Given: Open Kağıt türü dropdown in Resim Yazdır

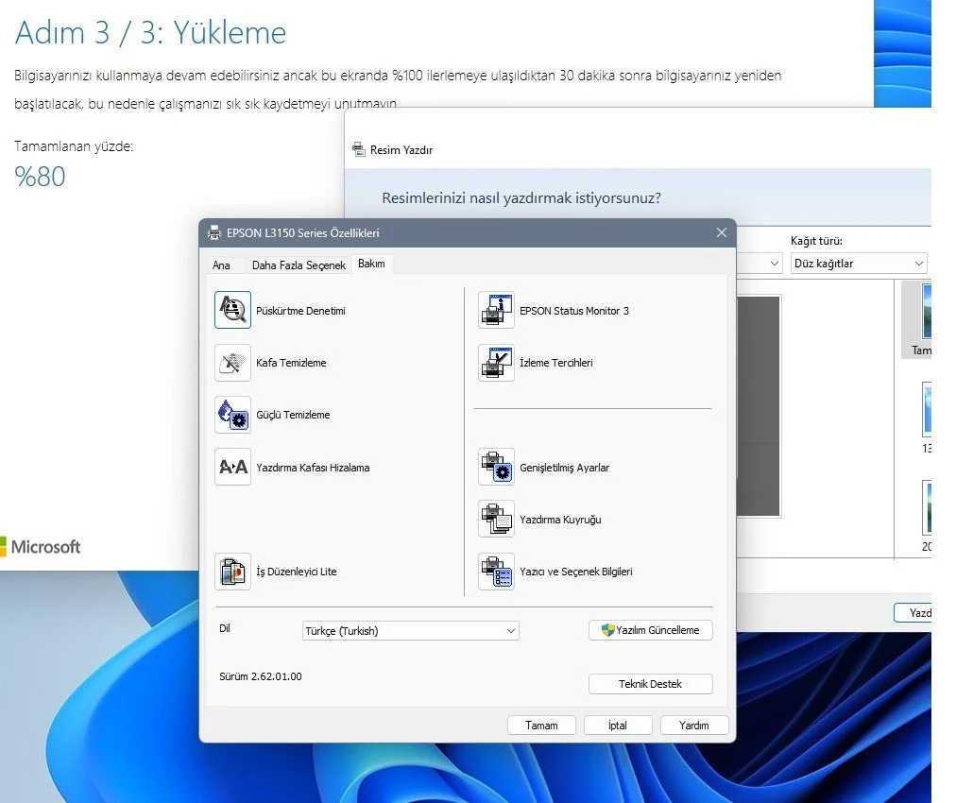Looking at the screenshot, I should [x=859, y=264].
